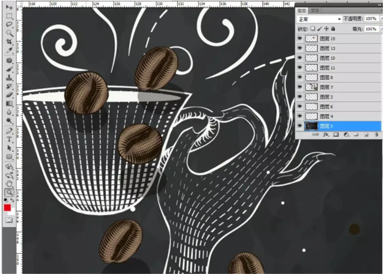Select the Dodge tool

[x=9, y=121]
